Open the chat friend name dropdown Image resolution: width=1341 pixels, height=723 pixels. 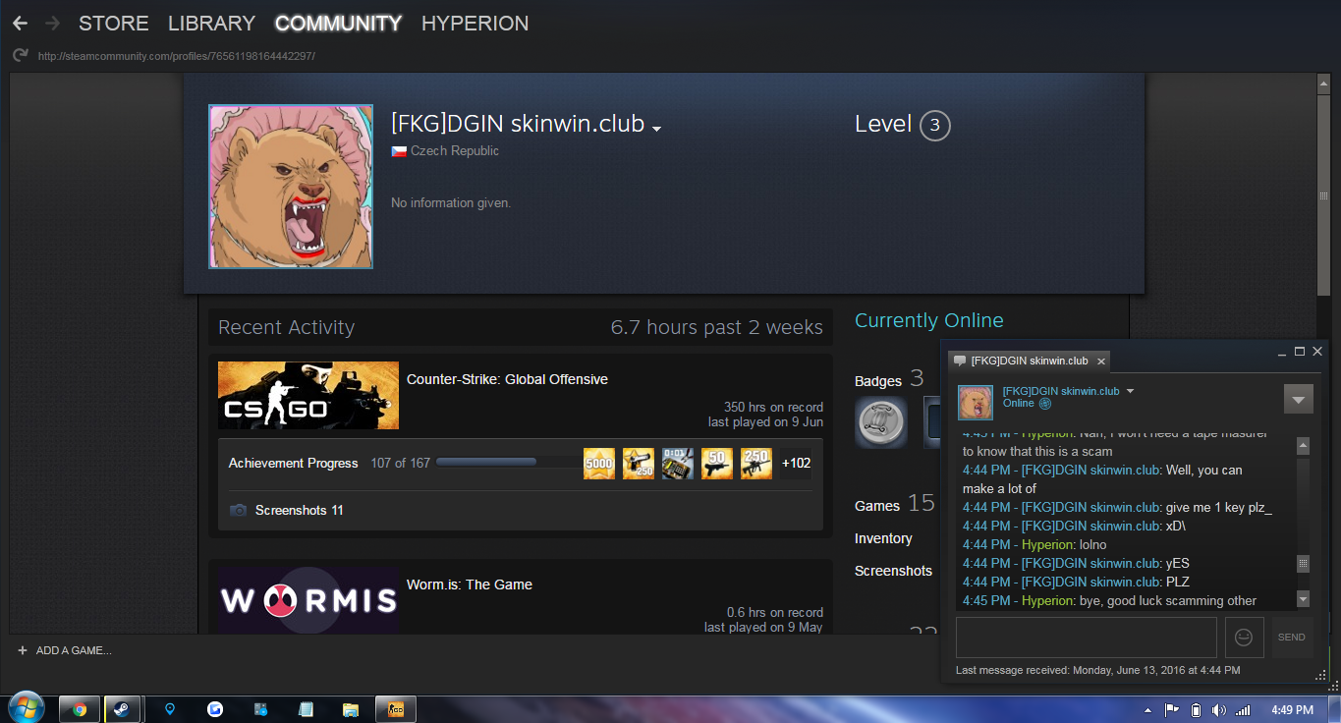point(1130,391)
